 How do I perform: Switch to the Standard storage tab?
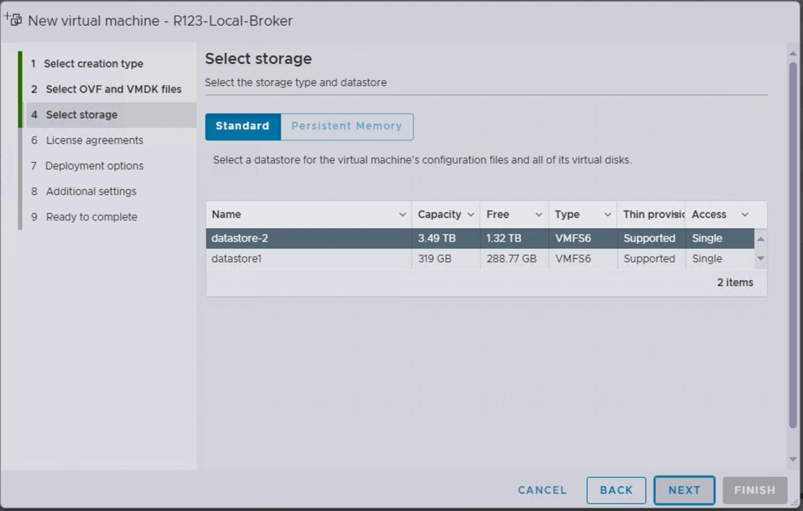click(243, 127)
